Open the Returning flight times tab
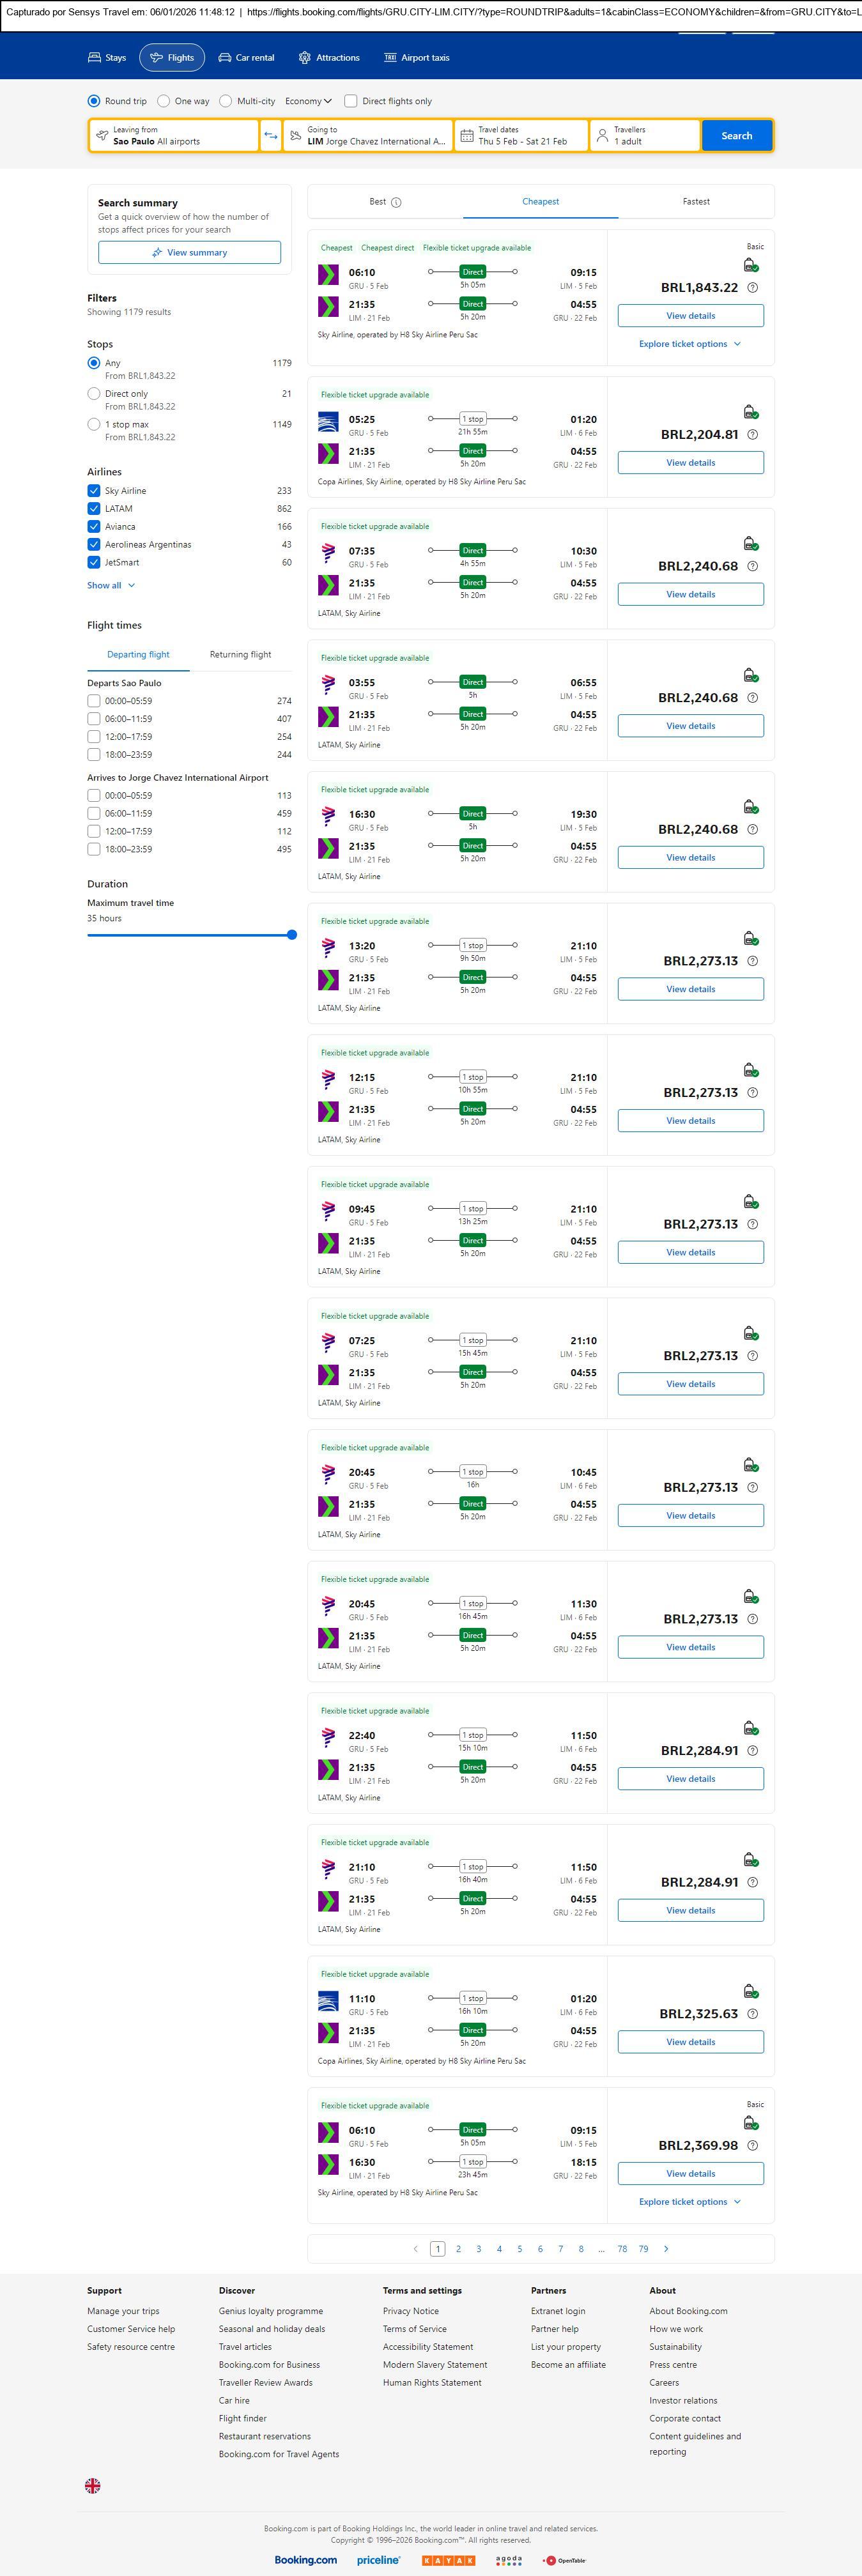The height and width of the screenshot is (2576, 862). click(x=240, y=655)
